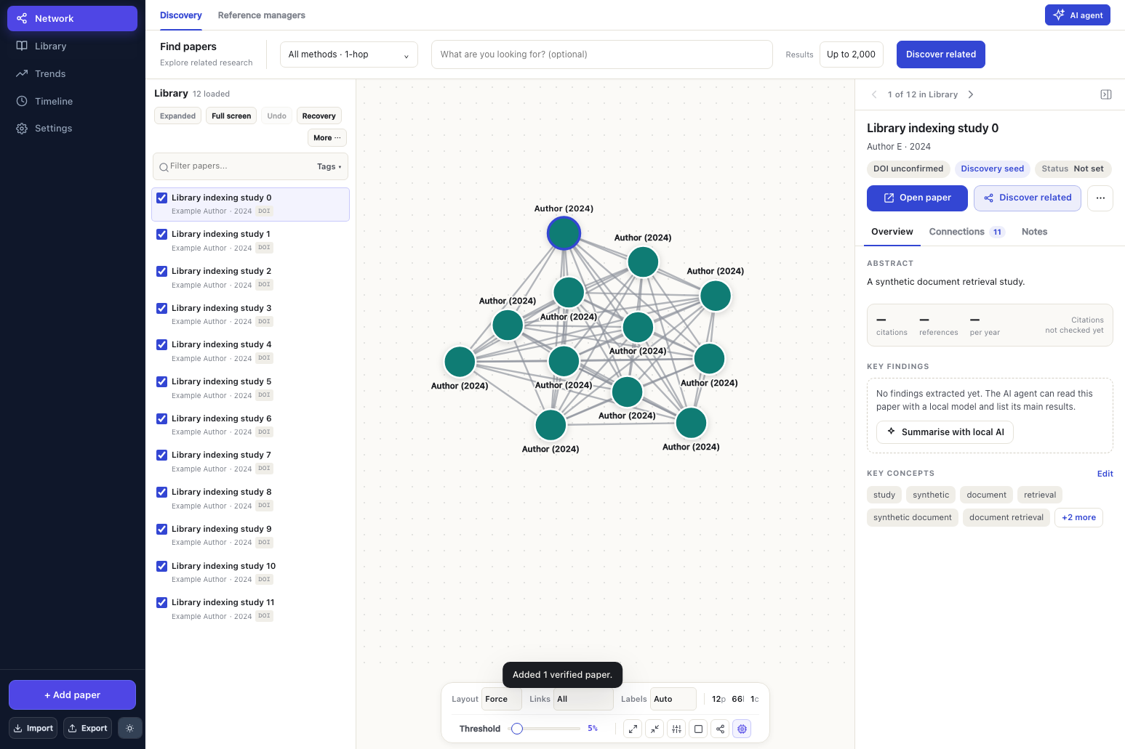Click the Summarise with local AI button
The width and height of the screenshot is (1125, 749).
coord(945,432)
